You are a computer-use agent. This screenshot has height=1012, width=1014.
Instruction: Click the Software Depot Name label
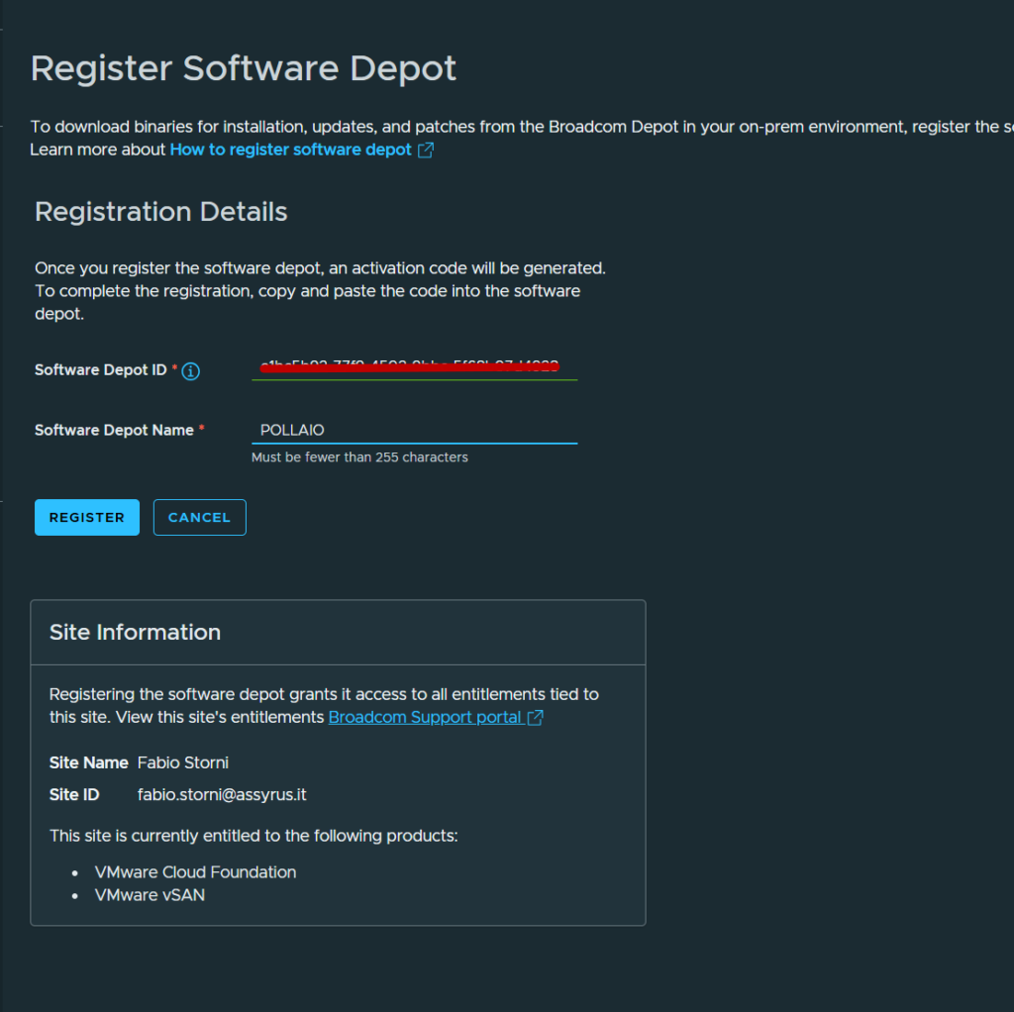(x=115, y=430)
